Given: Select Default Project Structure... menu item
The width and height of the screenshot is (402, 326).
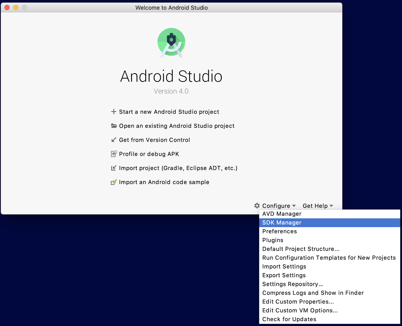Looking at the screenshot, I should coord(300,249).
